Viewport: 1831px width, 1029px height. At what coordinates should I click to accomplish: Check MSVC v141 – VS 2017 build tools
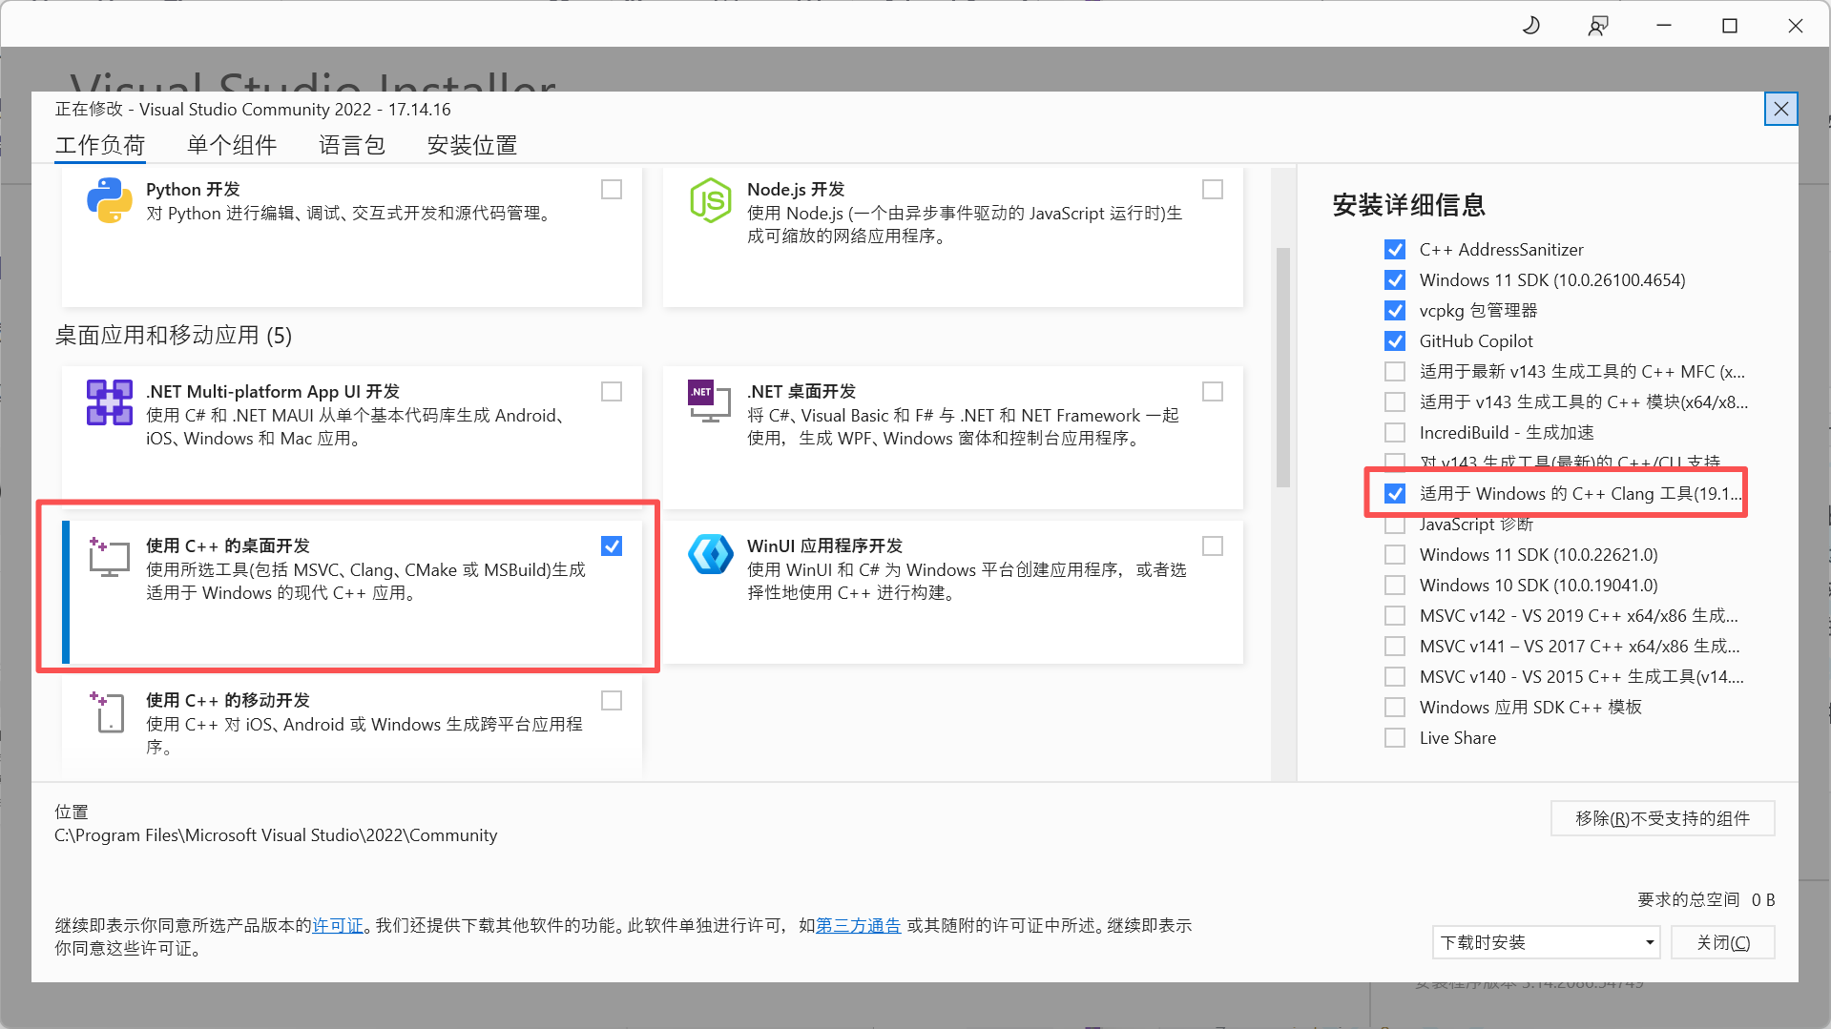tap(1395, 647)
